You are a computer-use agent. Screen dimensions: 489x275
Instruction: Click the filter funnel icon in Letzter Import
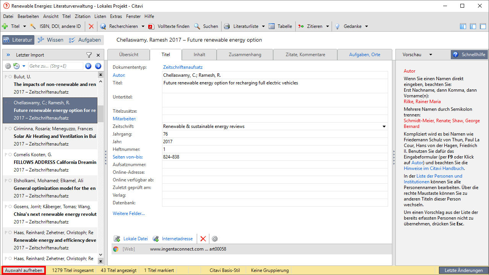(89, 55)
